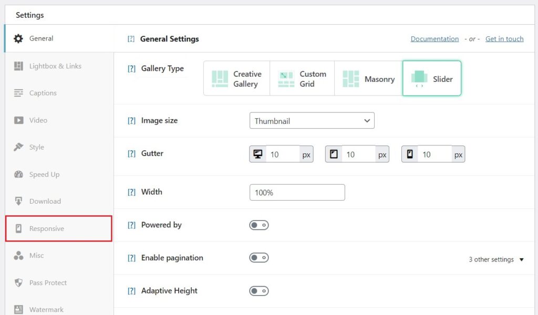Enable the Powered by option
The height and width of the screenshot is (315, 538).
click(258, 225)
